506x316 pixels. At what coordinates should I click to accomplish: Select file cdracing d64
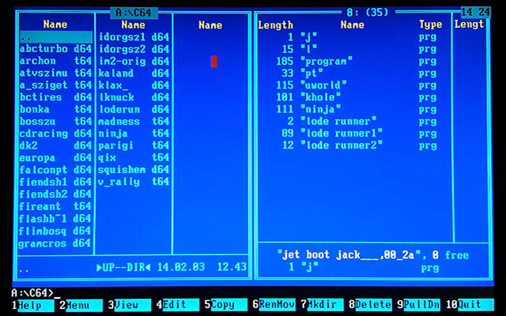[x=55, y=134]
